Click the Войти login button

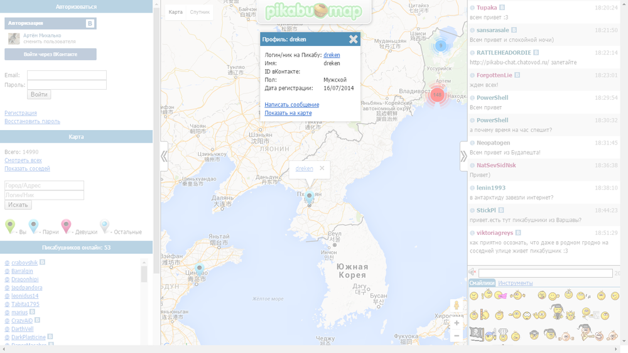pyautogui.click(x=39, y=95)
